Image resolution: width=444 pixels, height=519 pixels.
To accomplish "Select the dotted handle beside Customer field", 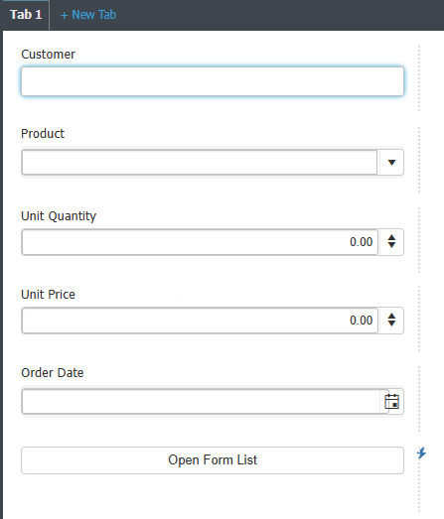I will pos(419,78).
